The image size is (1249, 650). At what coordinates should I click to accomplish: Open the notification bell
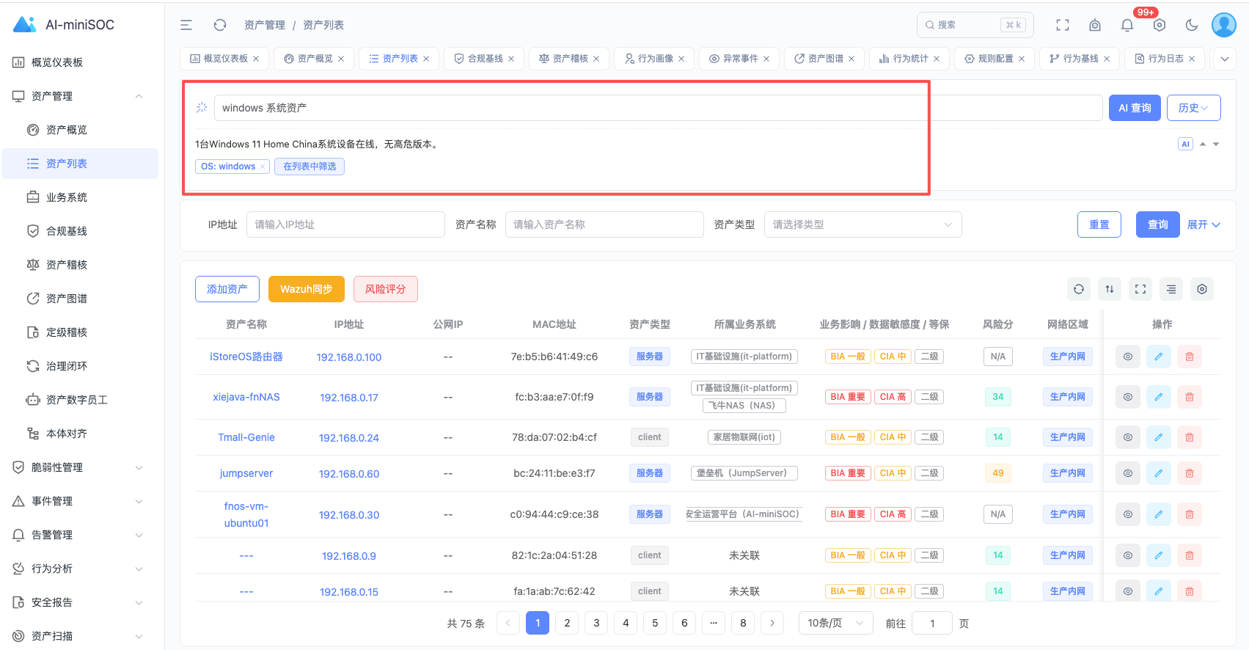[x=1127, y=25]
